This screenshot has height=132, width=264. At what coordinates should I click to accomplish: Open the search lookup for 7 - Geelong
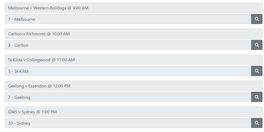click(257, 97)
